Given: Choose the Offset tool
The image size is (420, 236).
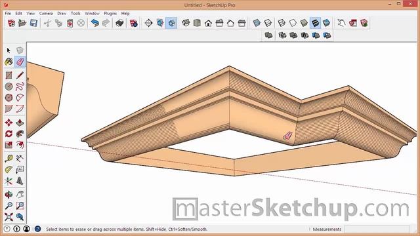Looking at the screenshot, I should tap(20, 145).
